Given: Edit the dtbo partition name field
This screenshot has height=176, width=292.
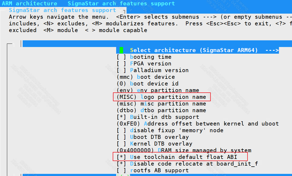Looking at the screenshot, I should [161, 110].
